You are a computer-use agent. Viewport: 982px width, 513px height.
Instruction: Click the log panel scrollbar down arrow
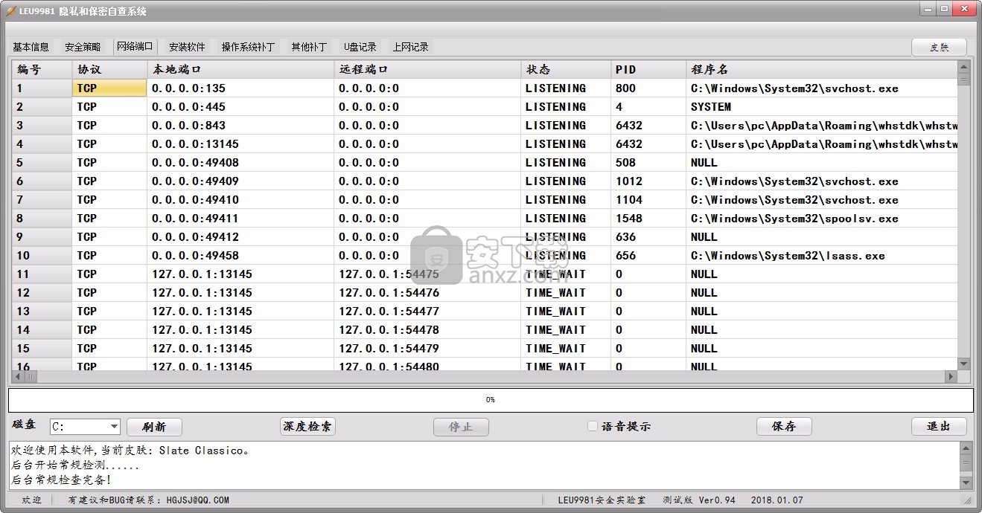click(x=966, y=483)
